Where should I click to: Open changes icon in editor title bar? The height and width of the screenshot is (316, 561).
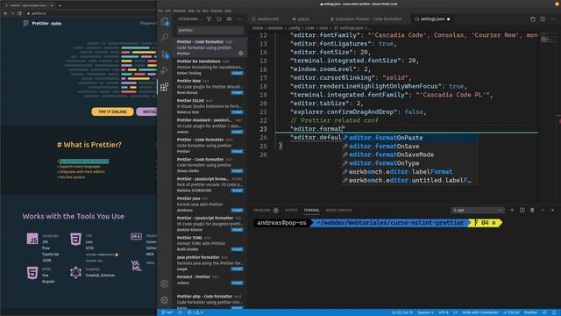[533, 19]
